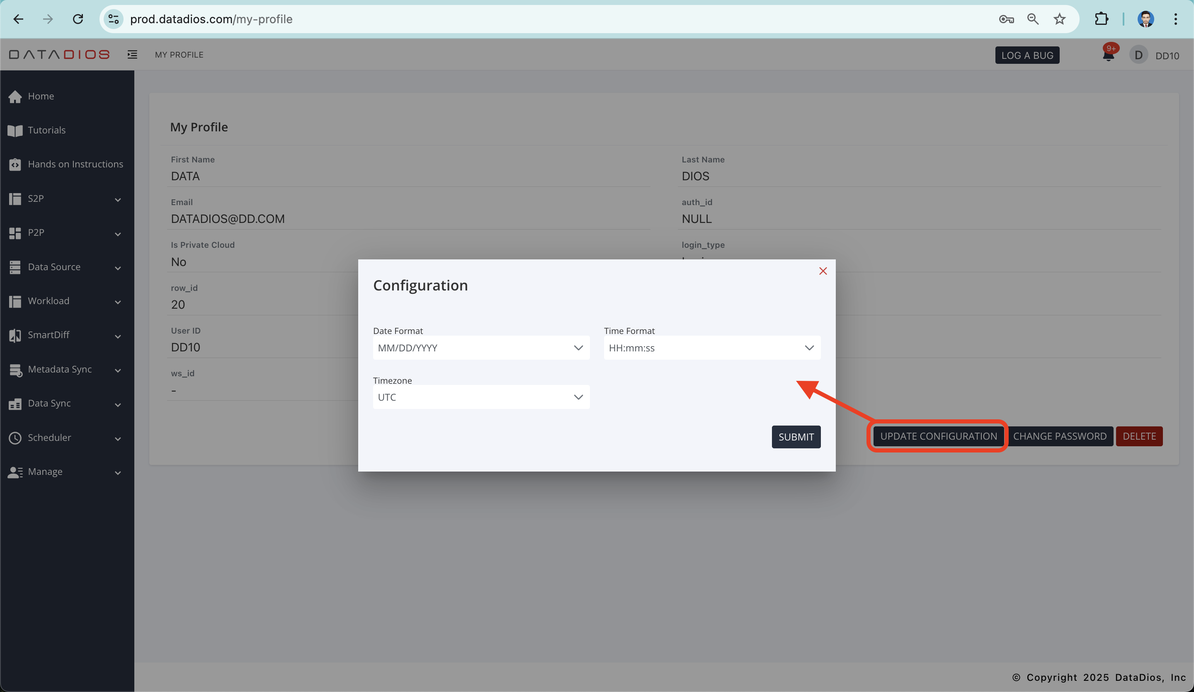The width and height of the screenshot is (1194, 692).
Task: Click the browser address bar
Action: [521, 19]
